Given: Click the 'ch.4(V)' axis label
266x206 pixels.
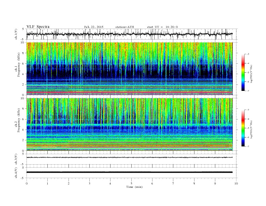Looking at the screenshot, I should pos(16,173).
